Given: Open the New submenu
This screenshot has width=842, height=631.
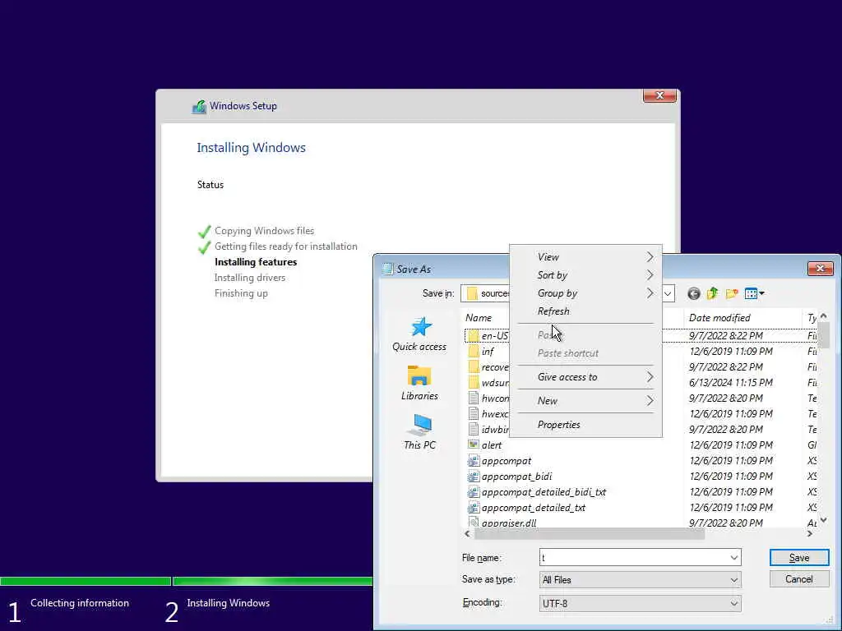Looking at the screenshot, I should pos(585,401).
